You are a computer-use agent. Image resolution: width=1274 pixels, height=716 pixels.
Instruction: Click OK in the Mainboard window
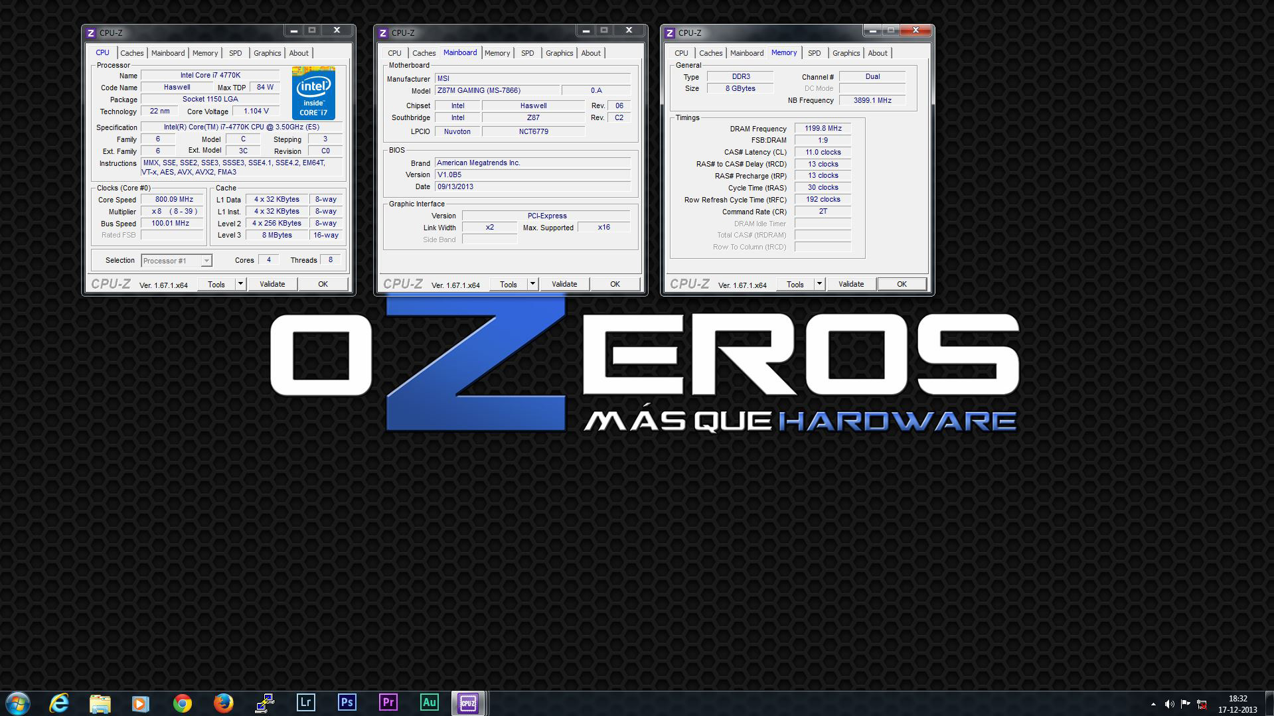(x=615, y=284)
